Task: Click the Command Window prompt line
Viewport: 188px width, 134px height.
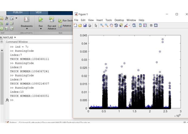Action: click(41, 100)
